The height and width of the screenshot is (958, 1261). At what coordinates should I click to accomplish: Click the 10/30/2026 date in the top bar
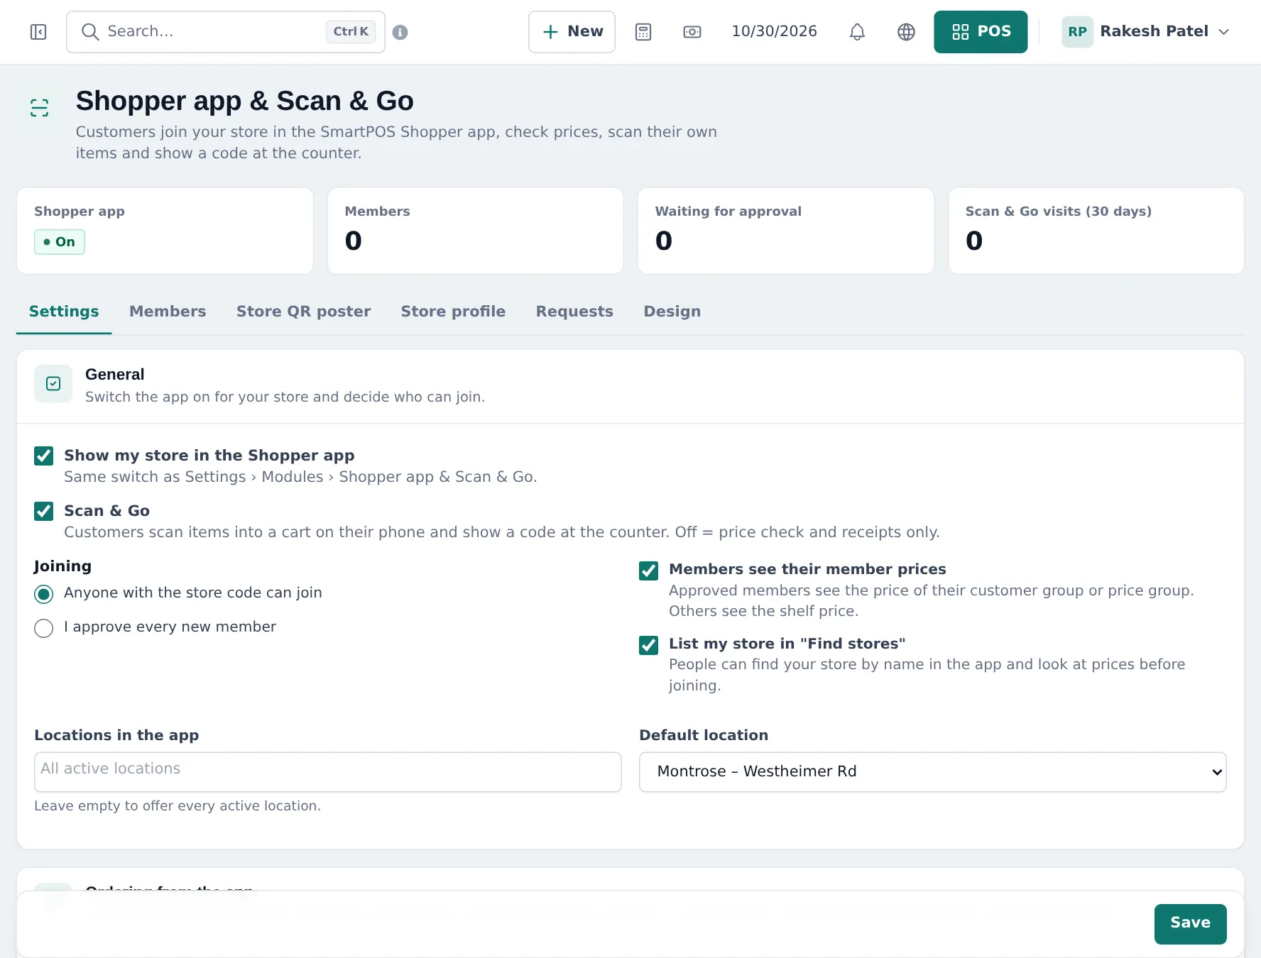[x=775, y=32]
